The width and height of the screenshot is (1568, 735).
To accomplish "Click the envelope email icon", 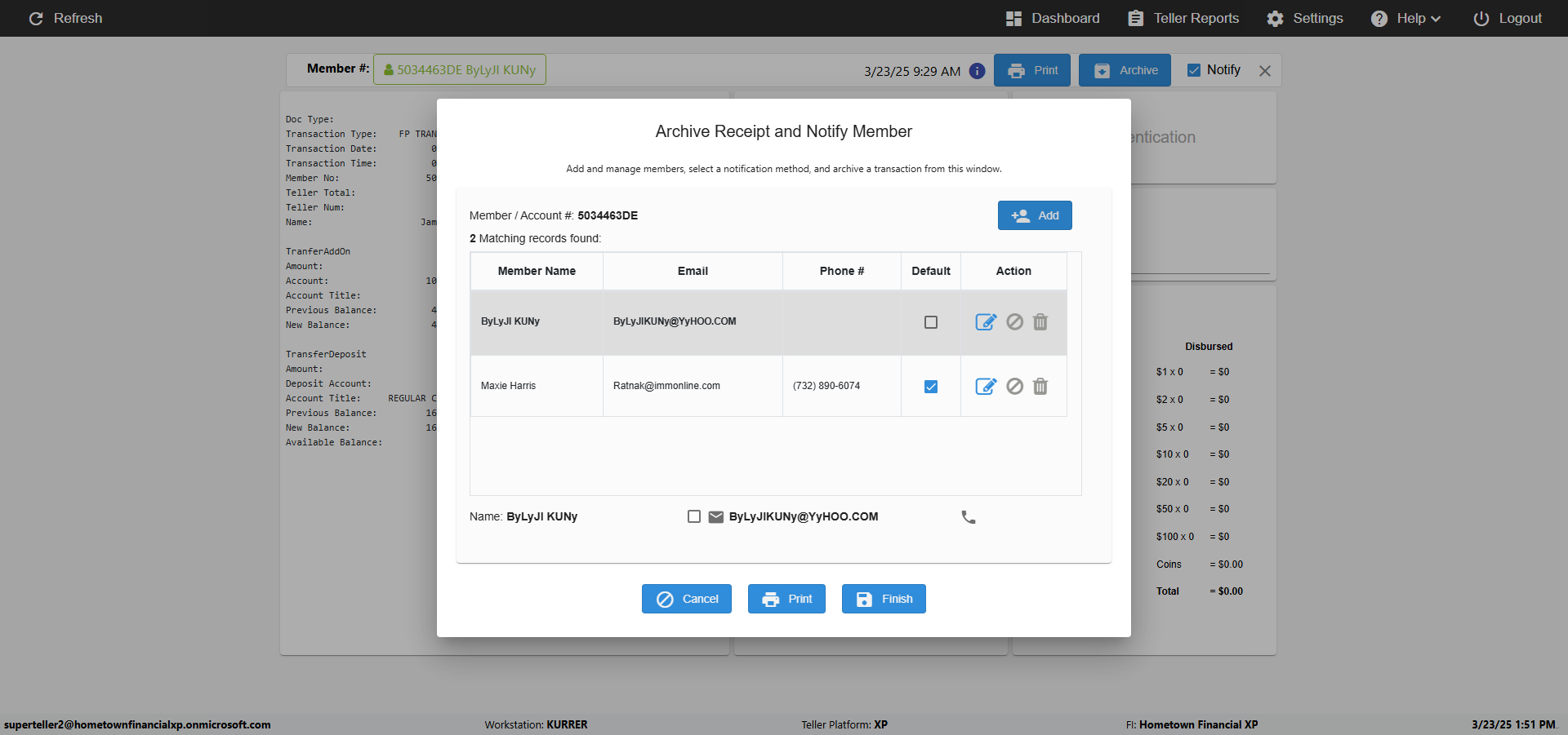I will [716, 517].
